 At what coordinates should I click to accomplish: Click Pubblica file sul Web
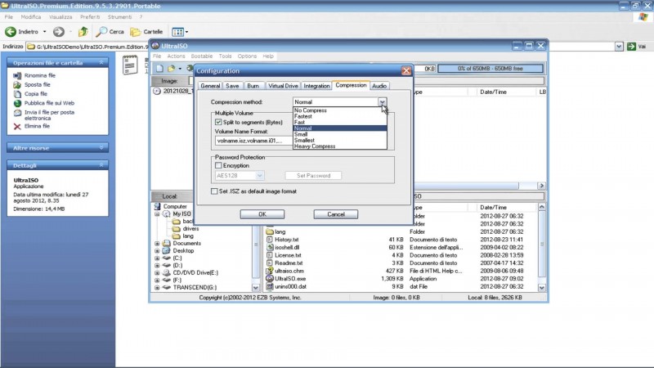[49, 103]
